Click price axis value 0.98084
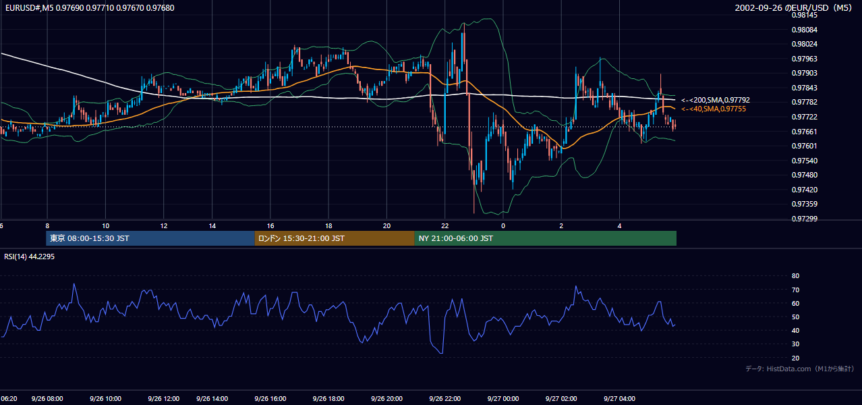Viewport: 862px width, 405px height. pyautogui.click(x=805, y=30)
